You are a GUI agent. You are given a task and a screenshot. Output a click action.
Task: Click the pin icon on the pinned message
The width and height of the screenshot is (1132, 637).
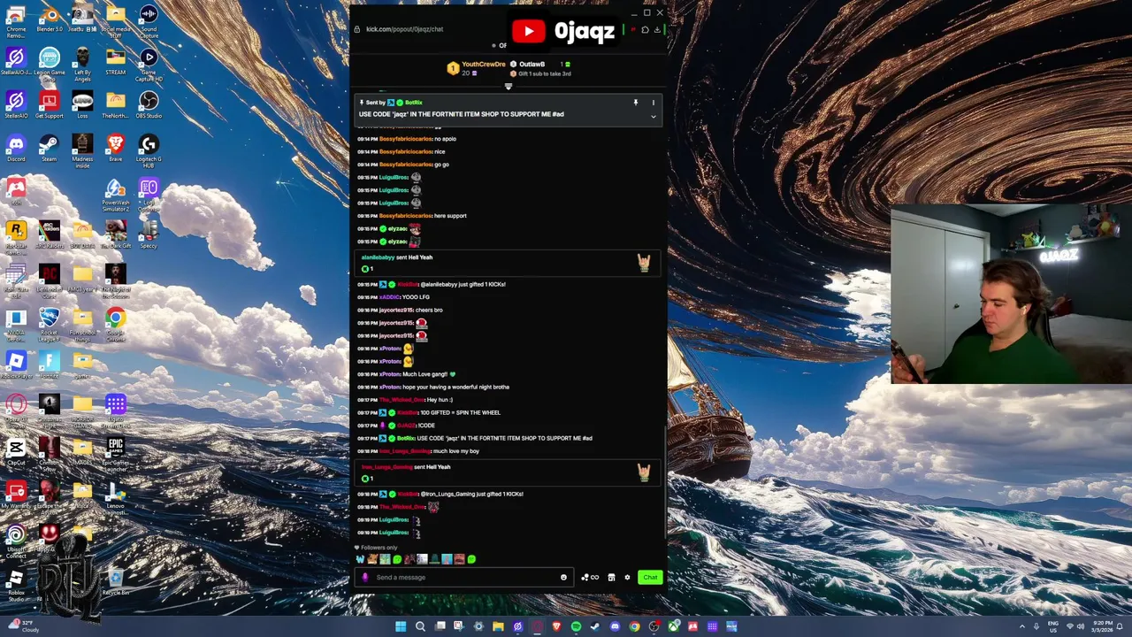coord(635,103)
